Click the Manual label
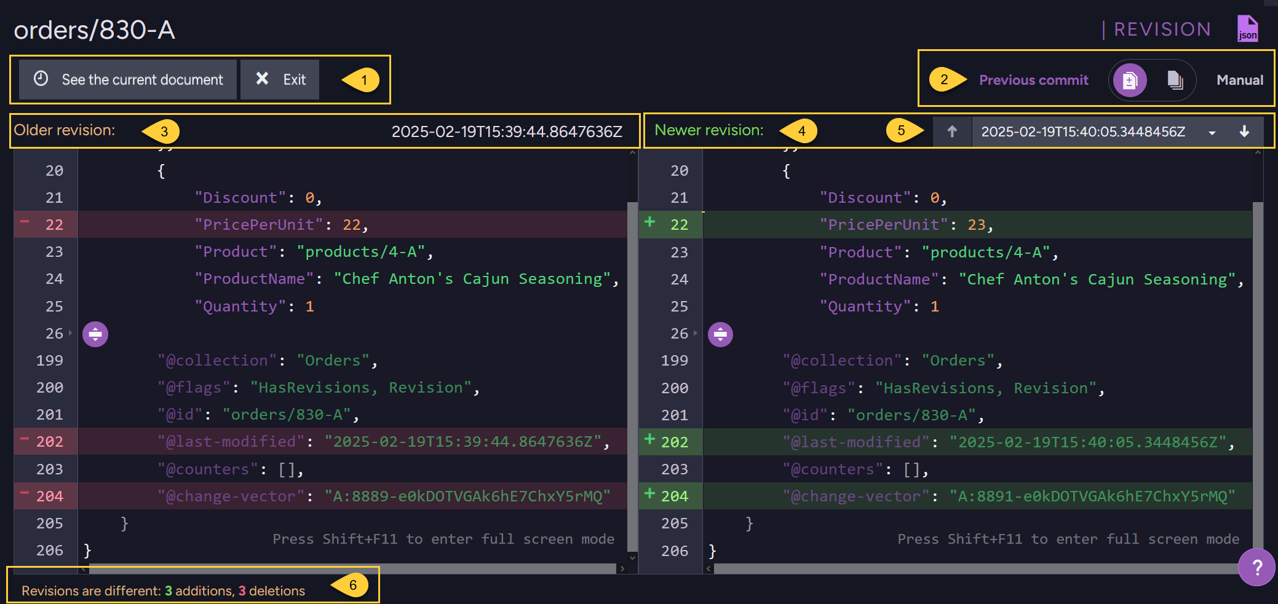This screenshot has width=1278, height=604. [1239, 80]
